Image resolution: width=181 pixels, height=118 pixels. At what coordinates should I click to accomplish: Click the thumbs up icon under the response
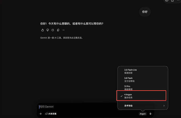click(42, 30)
